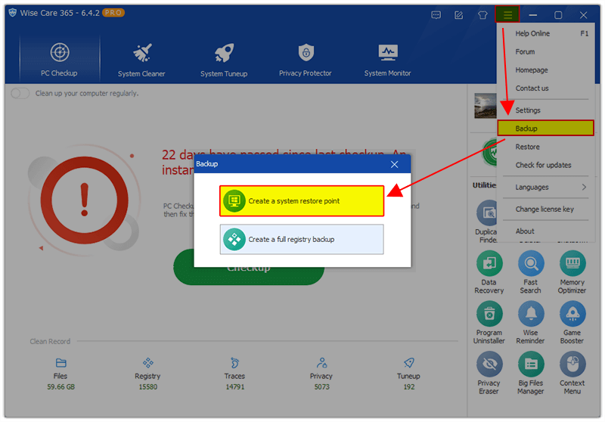Click Create a full registry backup
Screen dimensions: 605x422
point(302,239)
